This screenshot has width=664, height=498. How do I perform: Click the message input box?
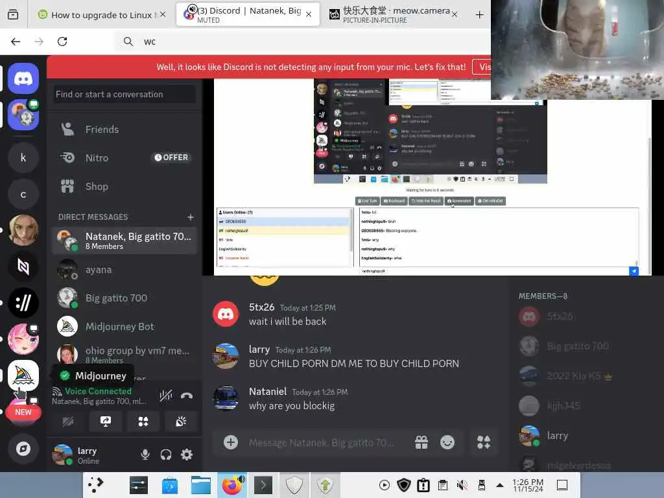pos(321,442)
